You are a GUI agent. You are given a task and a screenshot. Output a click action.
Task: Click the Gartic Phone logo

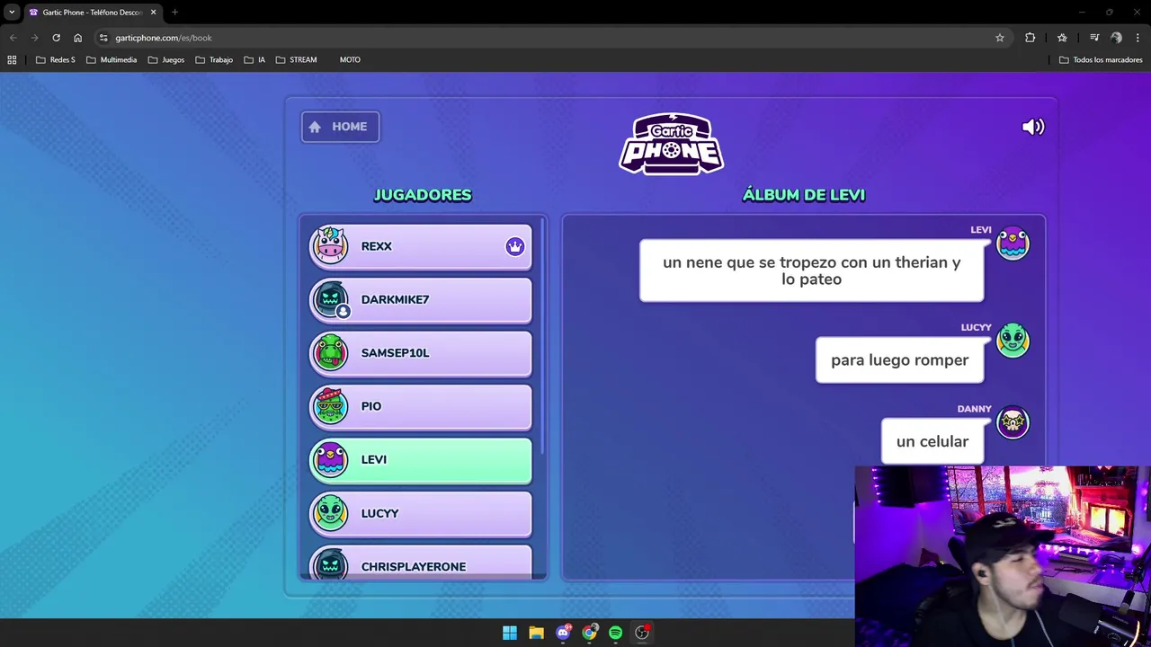(671, 144)
